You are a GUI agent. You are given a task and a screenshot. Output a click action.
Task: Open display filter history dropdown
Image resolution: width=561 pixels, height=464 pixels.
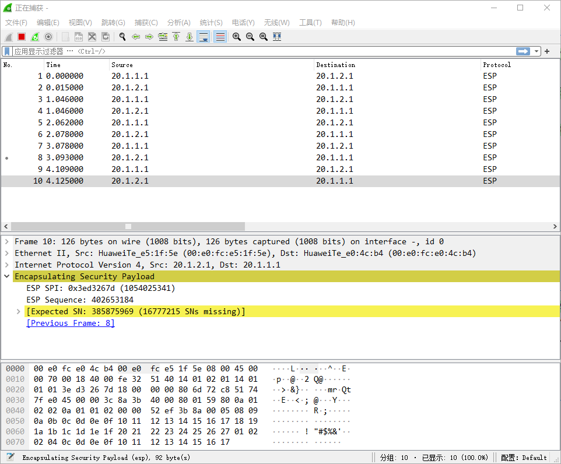pos(537,51)
